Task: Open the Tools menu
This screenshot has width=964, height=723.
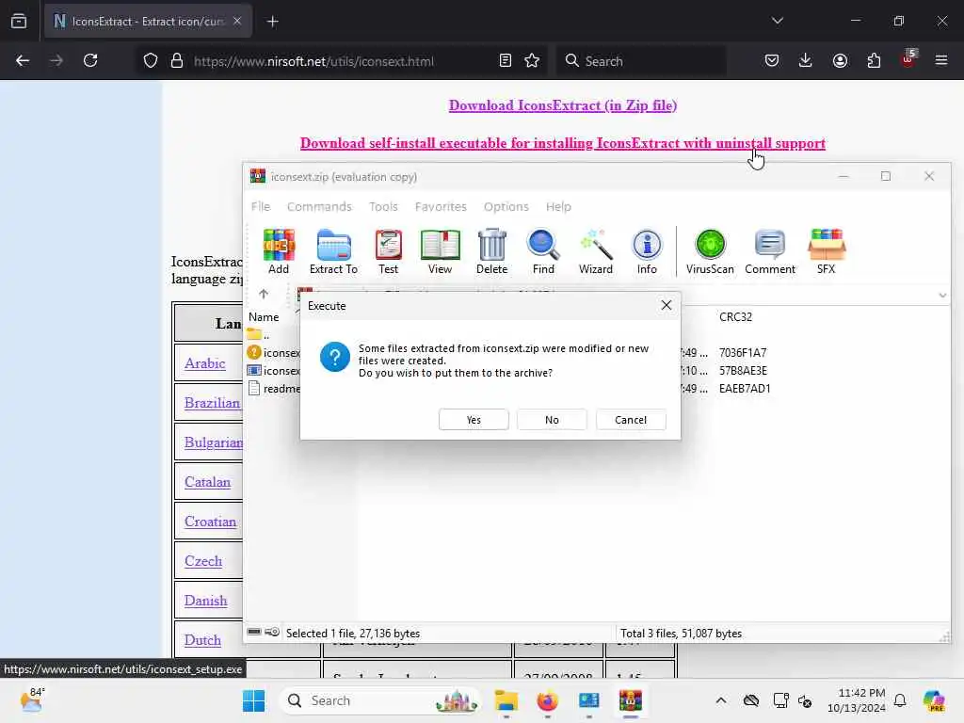Action: tap(383, 206)
